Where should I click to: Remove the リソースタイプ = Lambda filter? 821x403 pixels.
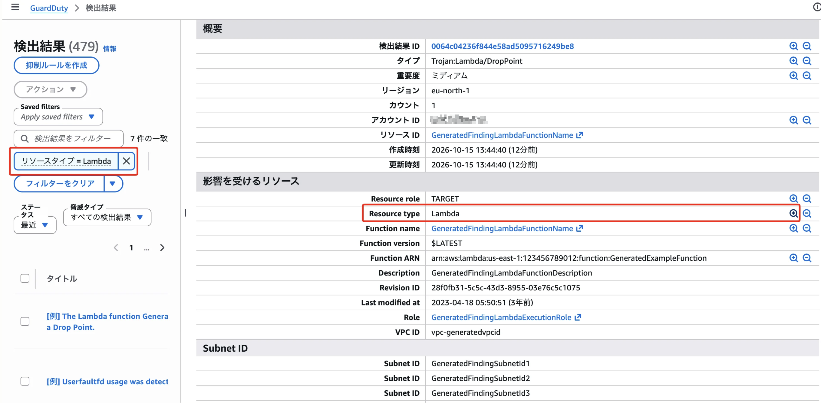point(126,161)
